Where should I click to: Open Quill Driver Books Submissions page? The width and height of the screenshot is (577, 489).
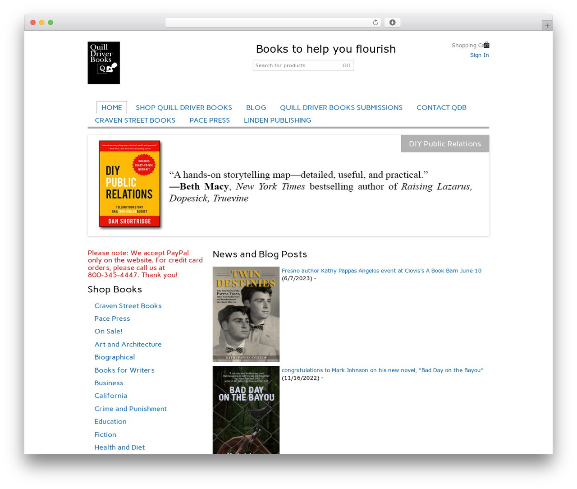(341, 107)
